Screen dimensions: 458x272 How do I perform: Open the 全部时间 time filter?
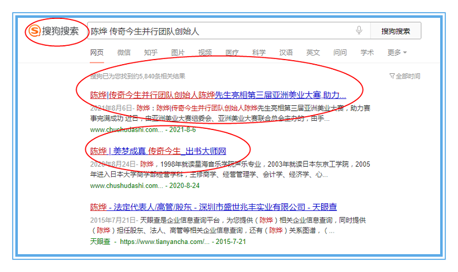click(405, 76)
